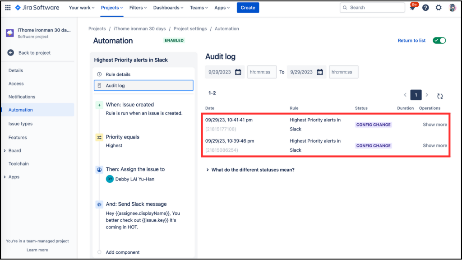Click the start date 9/29/2023 field
Screen dimensions: 462x260
[x=225, y=72]
